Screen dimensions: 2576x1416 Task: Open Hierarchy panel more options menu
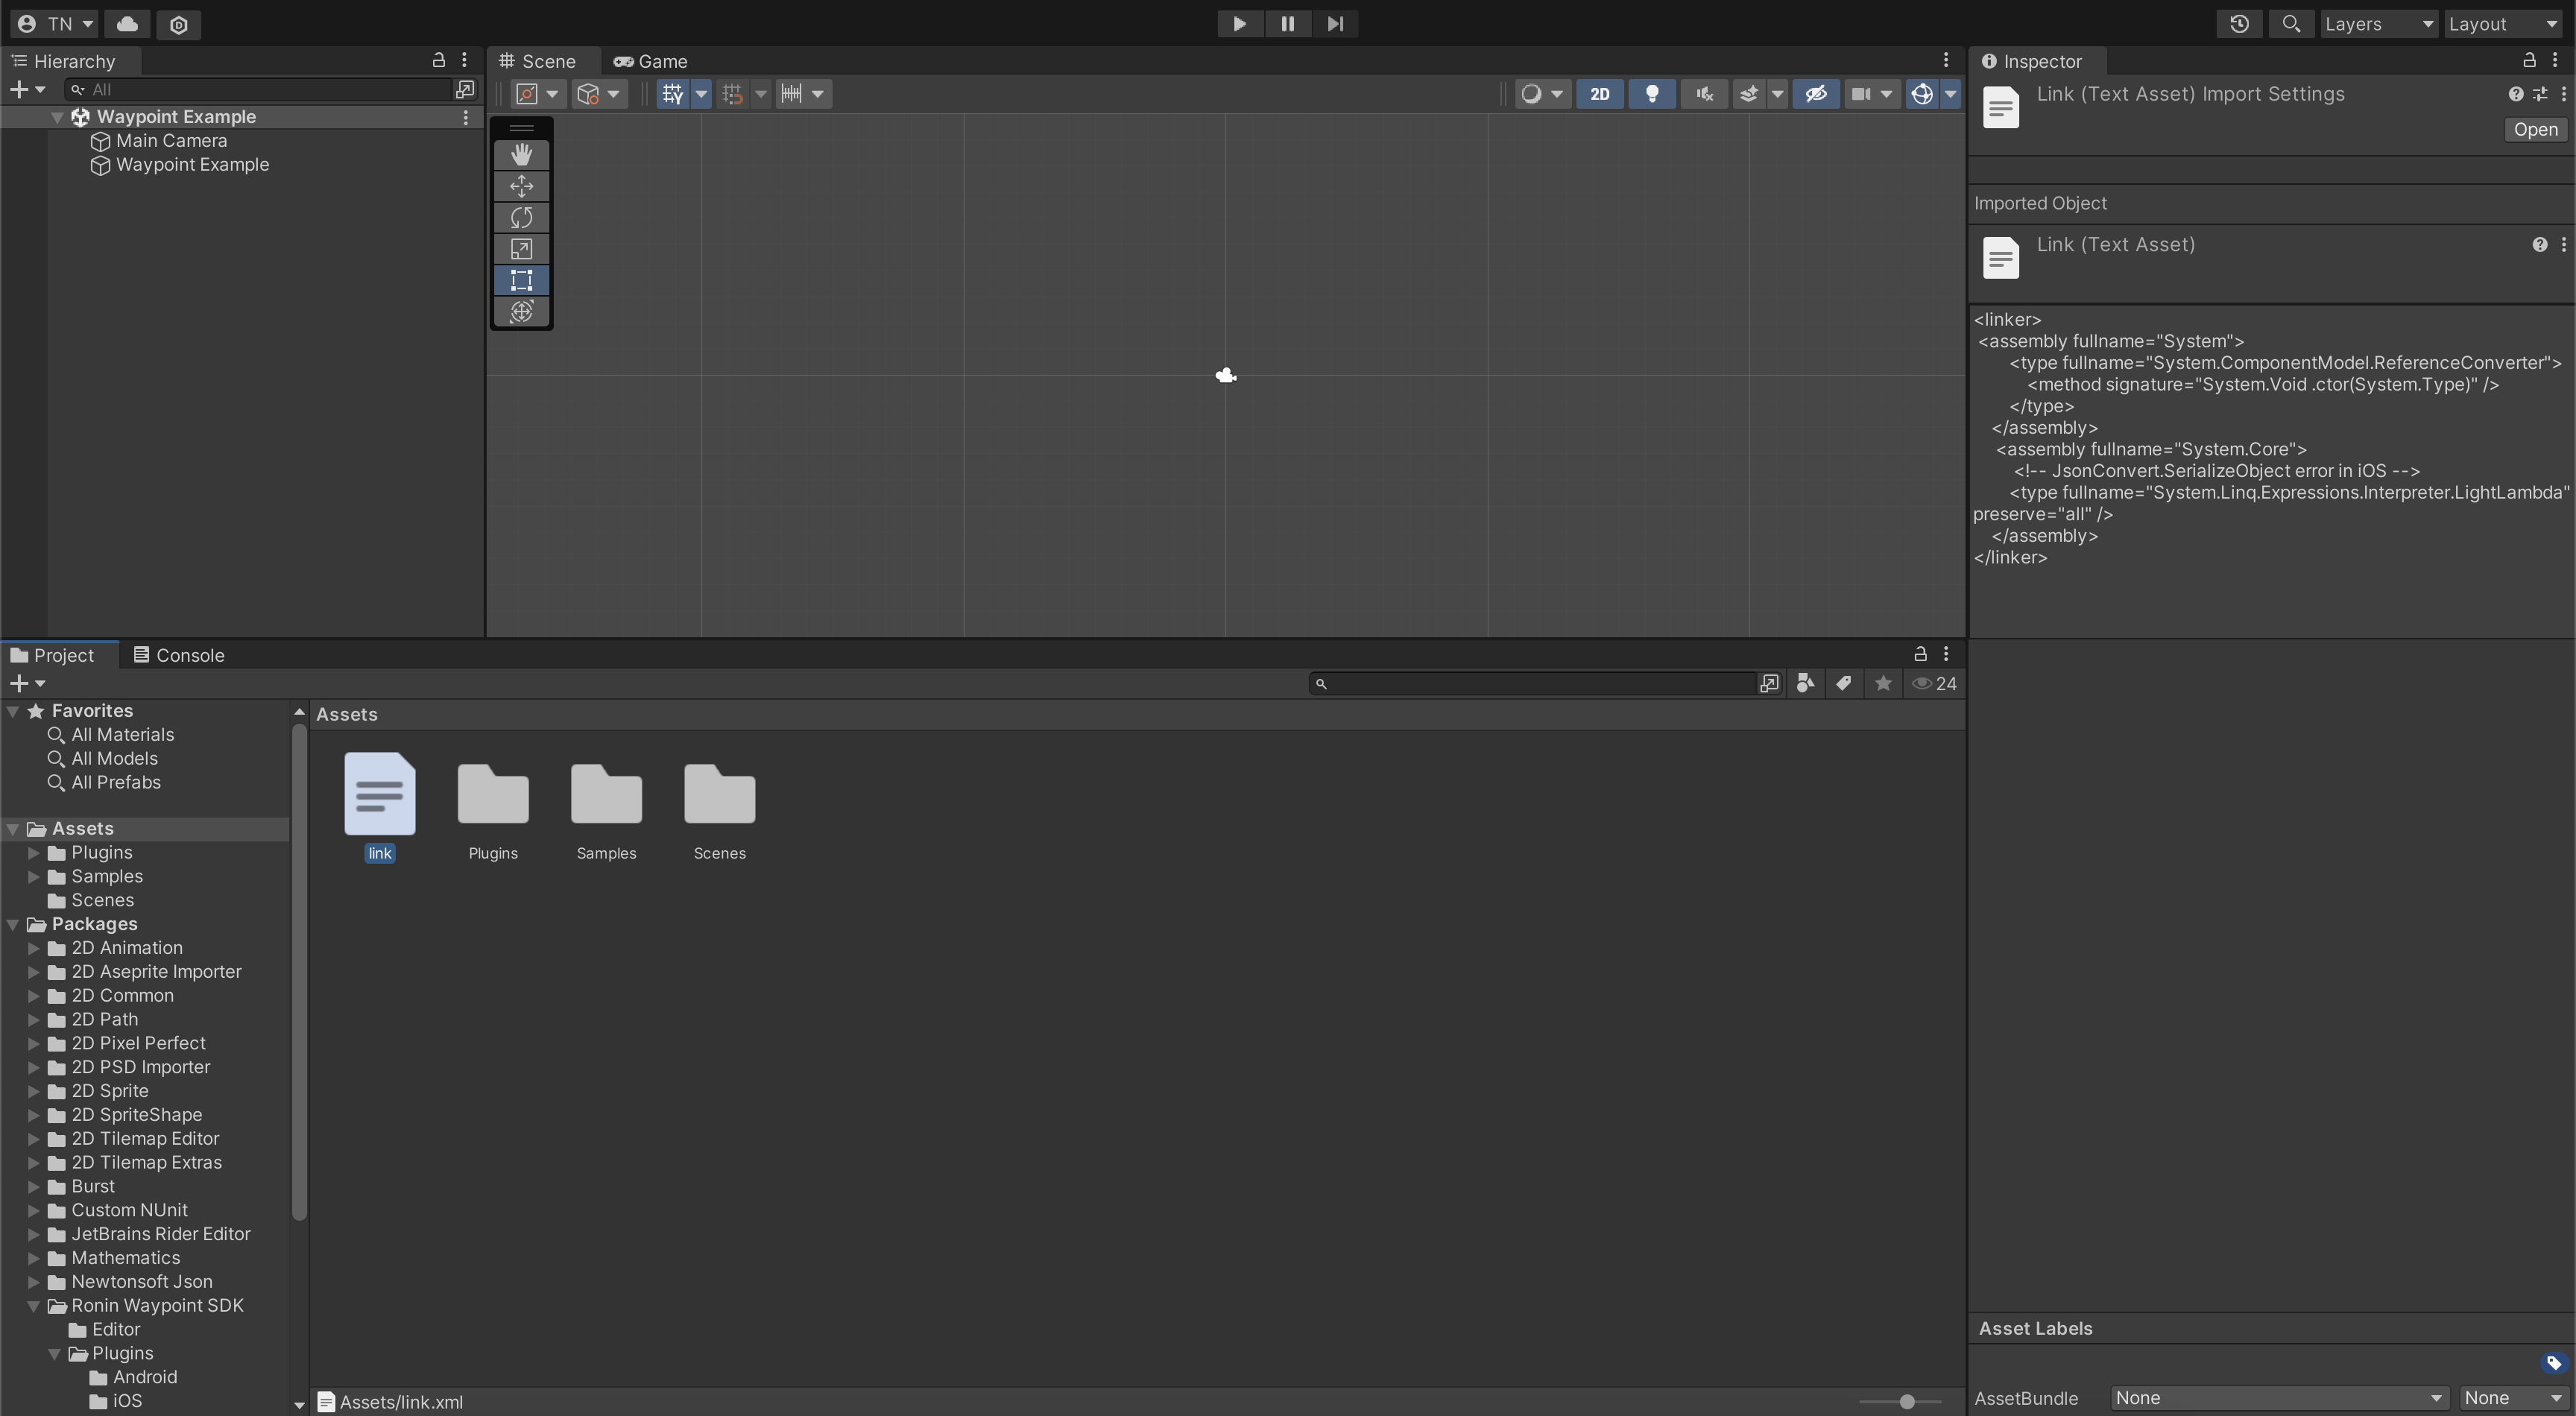pos(464,60)
